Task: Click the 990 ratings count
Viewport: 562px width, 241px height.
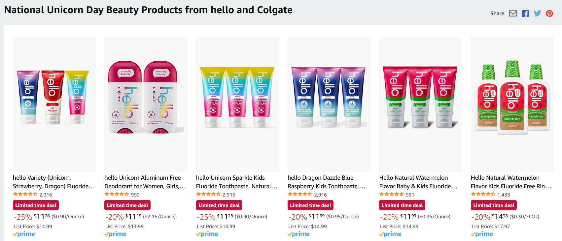Action: pyautogui.click(x=135, y=195)
